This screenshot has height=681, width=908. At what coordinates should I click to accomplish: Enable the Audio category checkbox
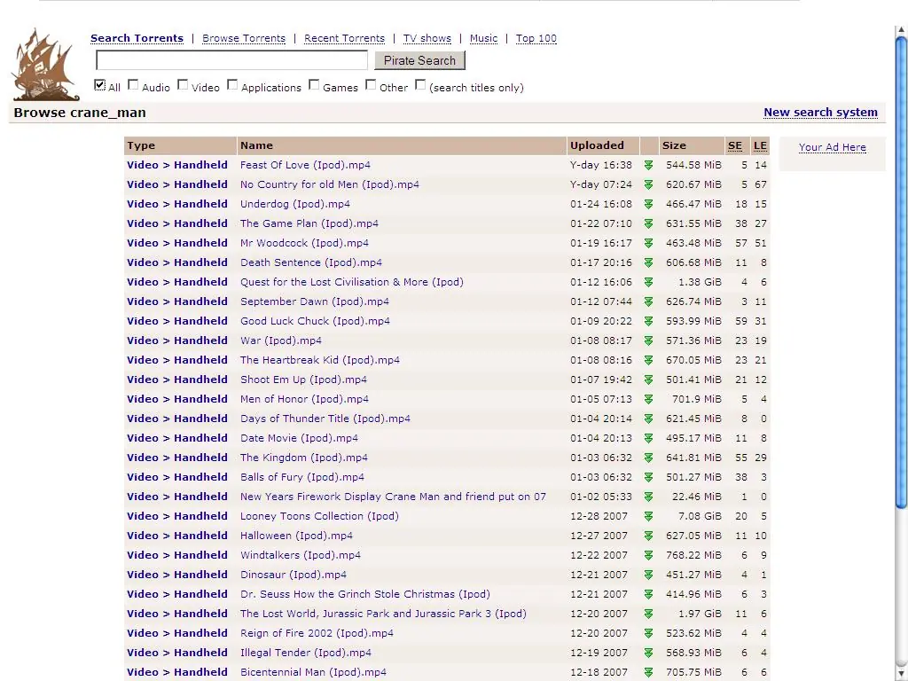(x=133, y=85)
